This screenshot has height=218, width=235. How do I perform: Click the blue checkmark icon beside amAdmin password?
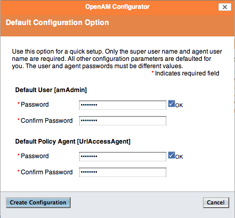click(x=172, y=104)
